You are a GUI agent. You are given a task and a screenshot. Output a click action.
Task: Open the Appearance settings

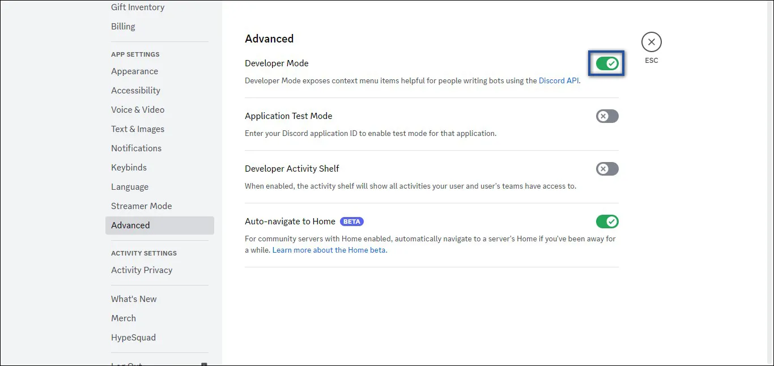[134, 71]
